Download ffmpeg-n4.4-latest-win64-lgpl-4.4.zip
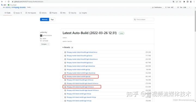 [x=79, y=101]
